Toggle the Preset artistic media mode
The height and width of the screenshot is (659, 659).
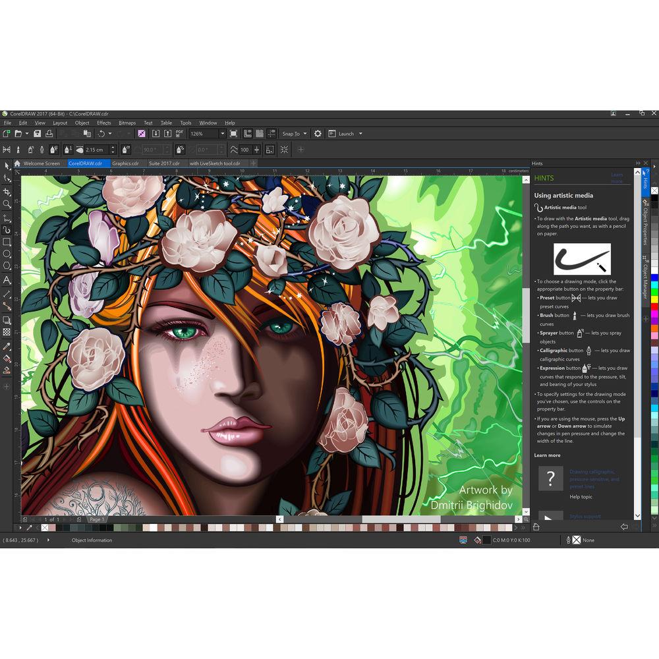7,150
